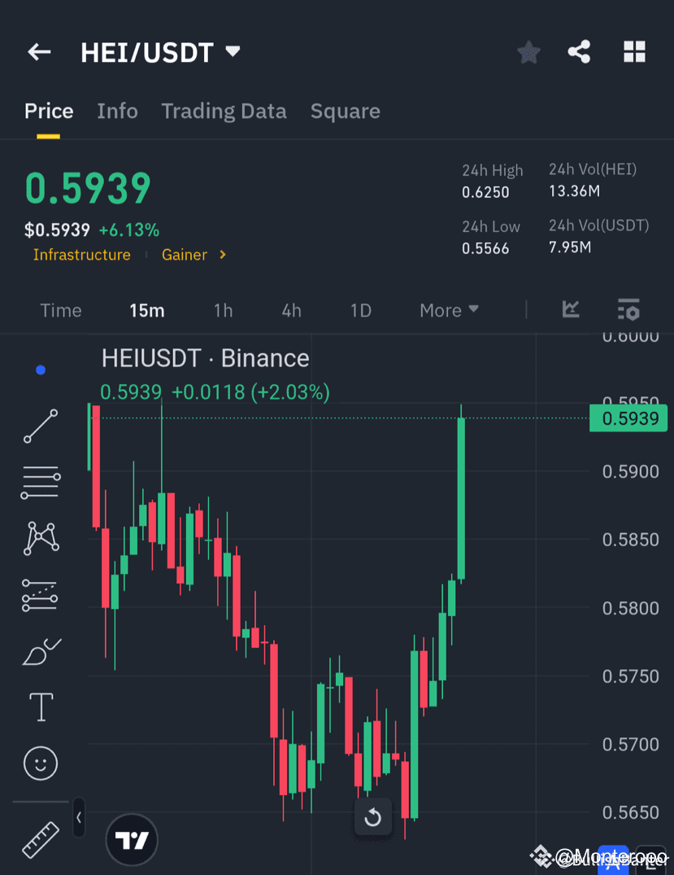Select the brush drawing tool
Viewport: 674px width, 875px height.
(x=41, y=650)
